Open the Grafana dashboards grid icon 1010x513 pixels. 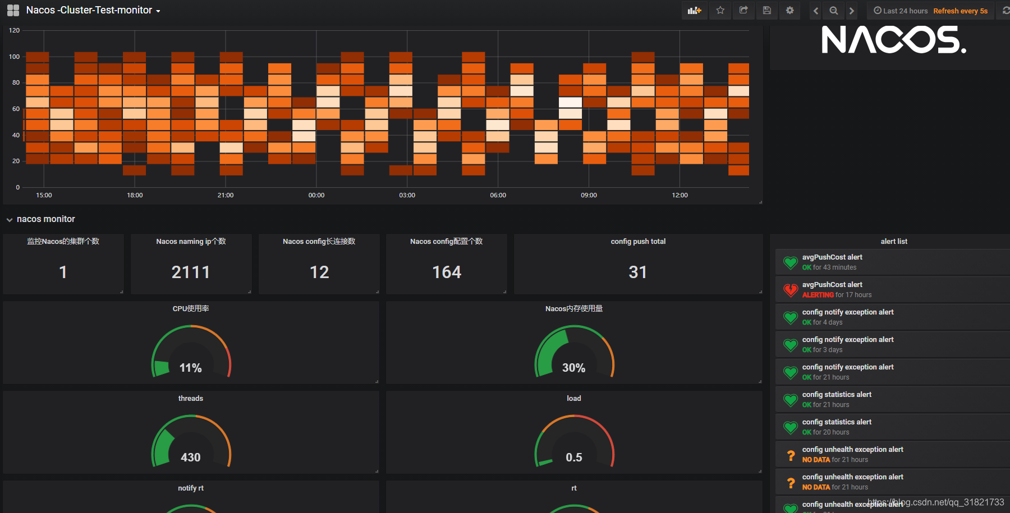13,10
